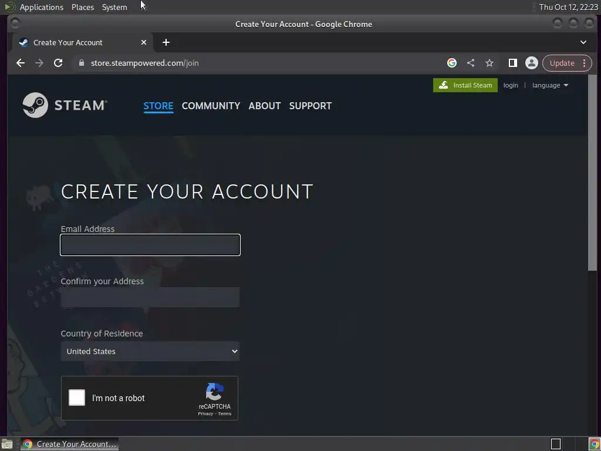Click the browser forward arrow
The height and width of the screenshot is (451, 601).
coord(39,63)
